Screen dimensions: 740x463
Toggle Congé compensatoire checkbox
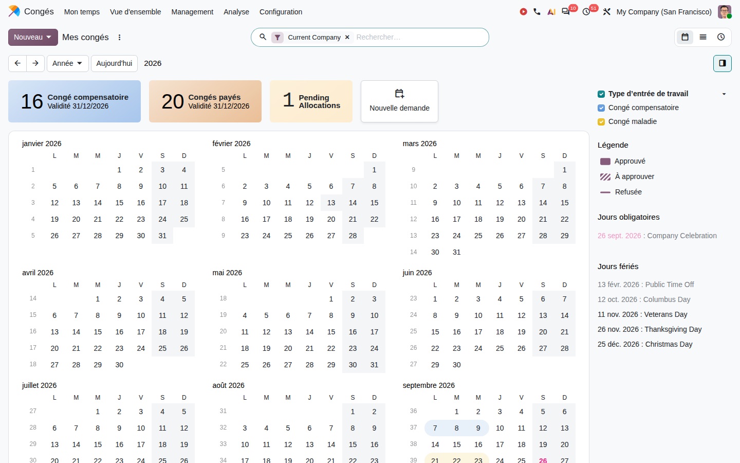coord(601,108)
